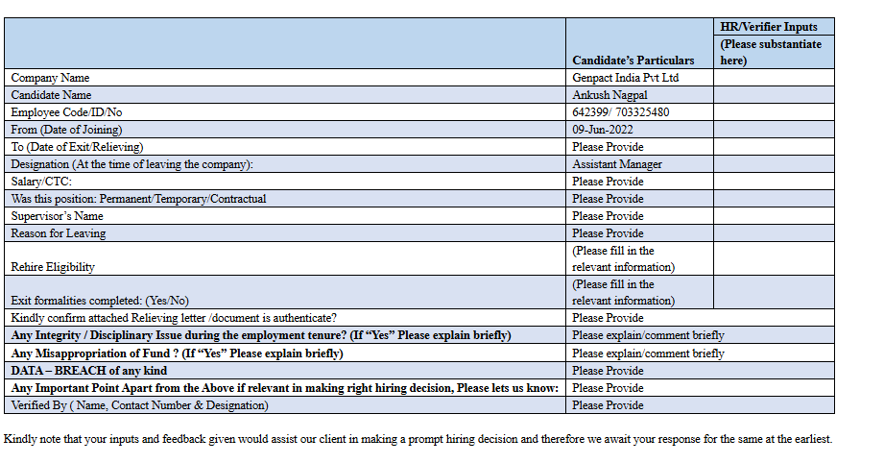Click the empty HR/Verifier cell for Salary/CTC

click(774, 182)
